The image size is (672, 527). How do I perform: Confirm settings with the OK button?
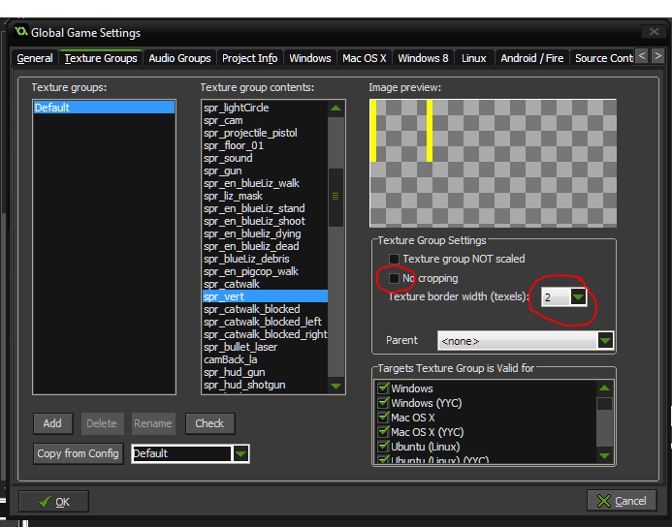click(53, 502)
